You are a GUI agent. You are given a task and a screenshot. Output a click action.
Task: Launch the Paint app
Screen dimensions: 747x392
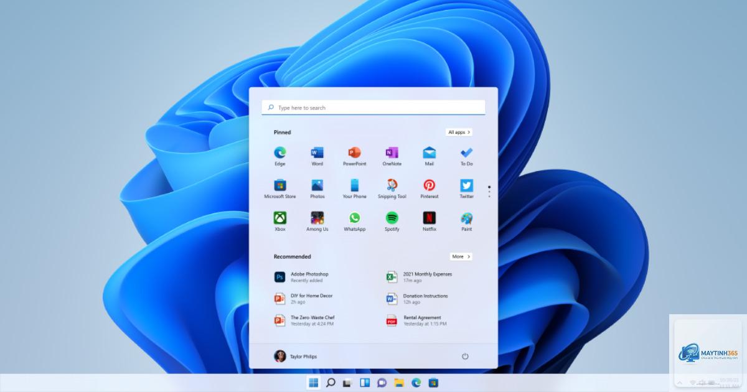point(467,222)
